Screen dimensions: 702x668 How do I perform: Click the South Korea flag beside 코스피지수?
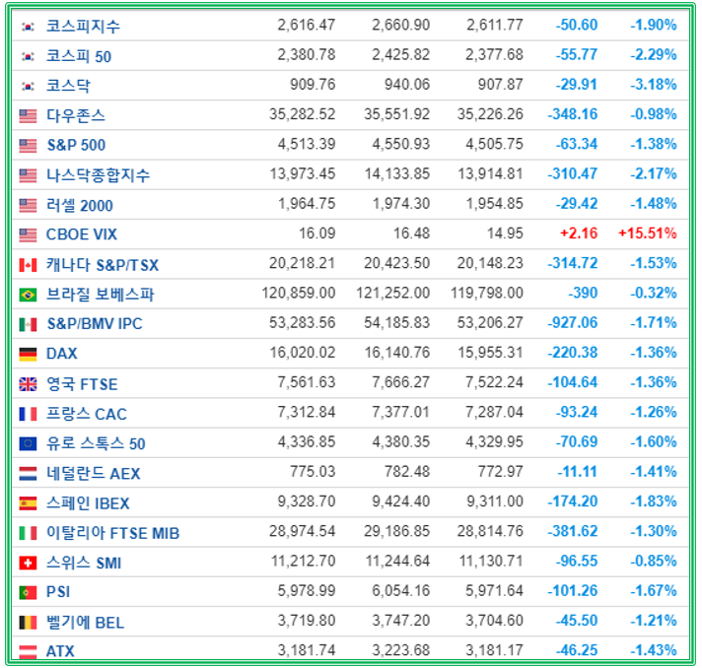28,27
